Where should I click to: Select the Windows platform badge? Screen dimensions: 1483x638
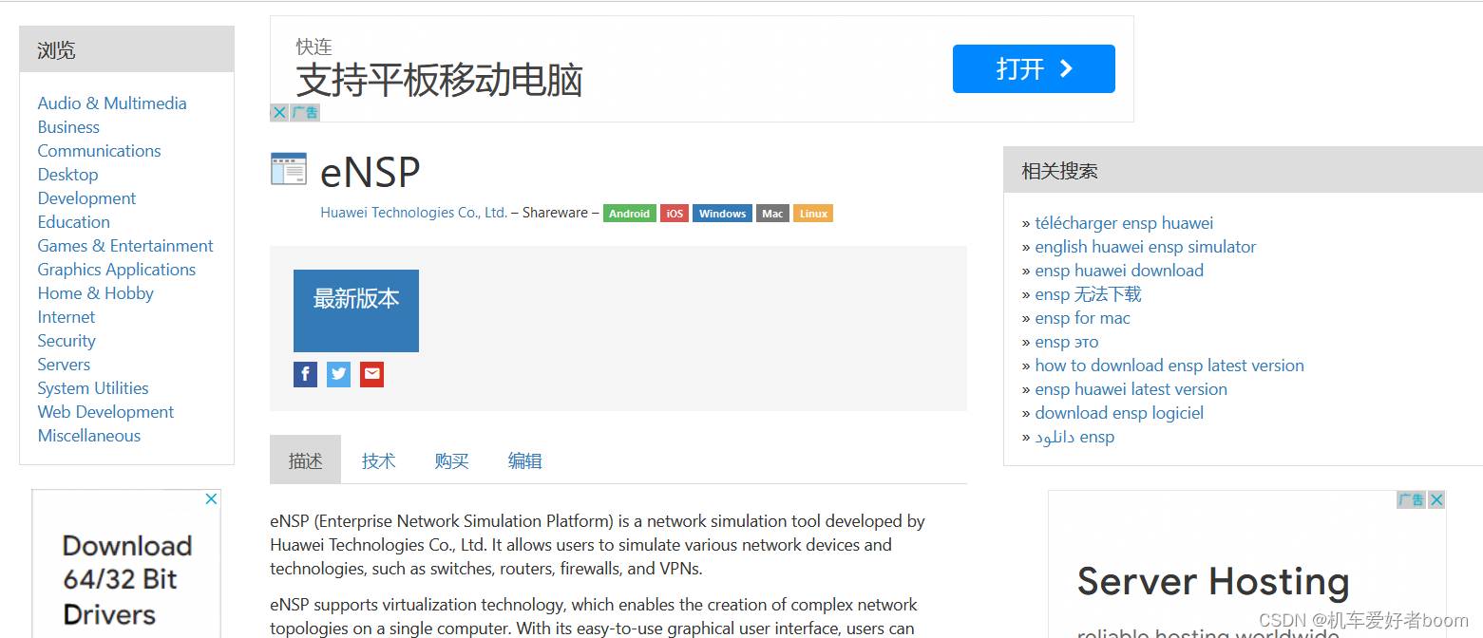pos(722,214)
